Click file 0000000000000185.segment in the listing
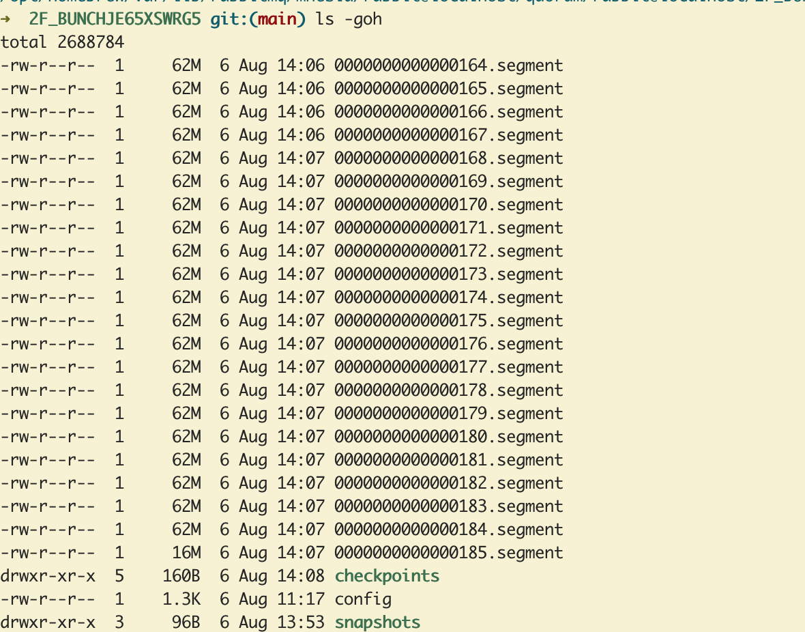805x632 pixels. pos(448,553)
